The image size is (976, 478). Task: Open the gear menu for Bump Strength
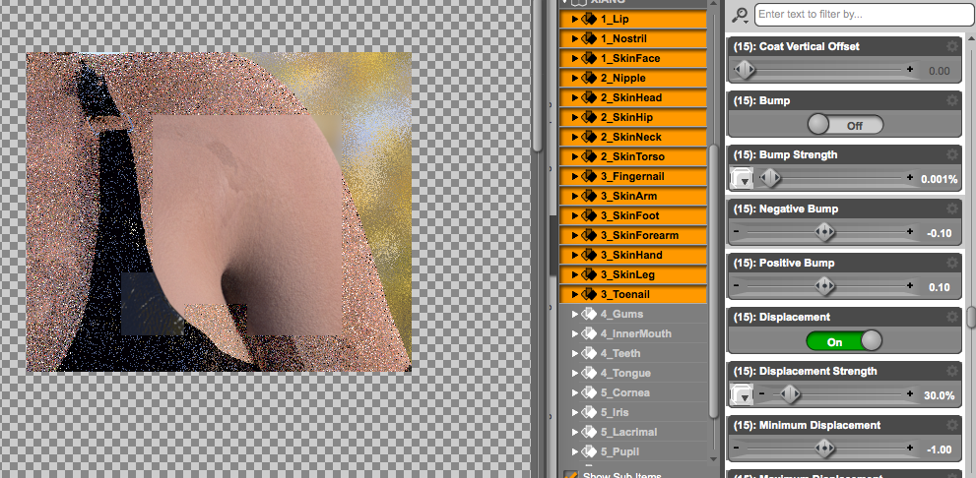(951, 154)
